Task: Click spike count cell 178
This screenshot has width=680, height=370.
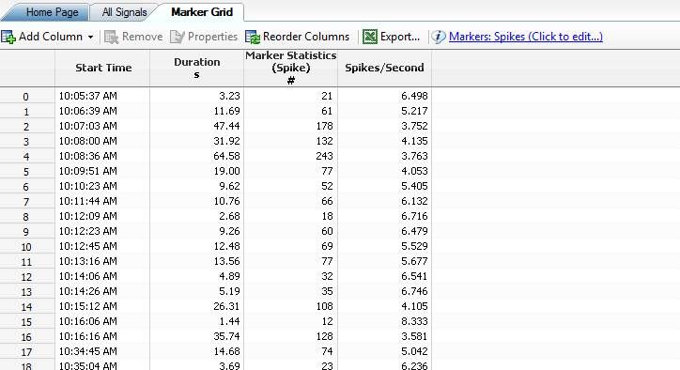Action: tap(324, 126)
